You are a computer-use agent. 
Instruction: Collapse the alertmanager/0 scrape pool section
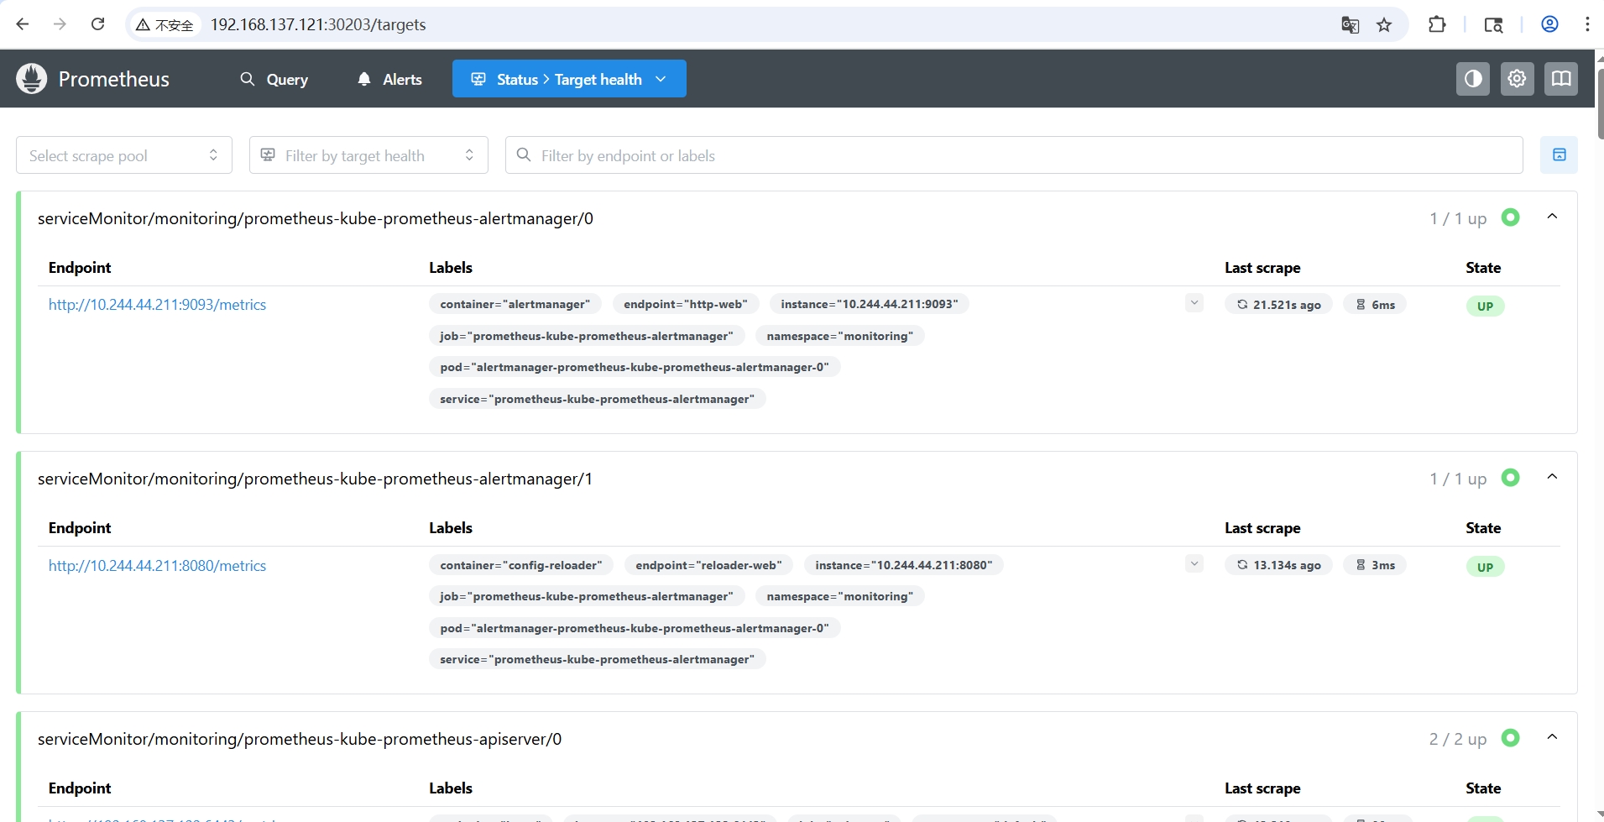click(1552, 217)
